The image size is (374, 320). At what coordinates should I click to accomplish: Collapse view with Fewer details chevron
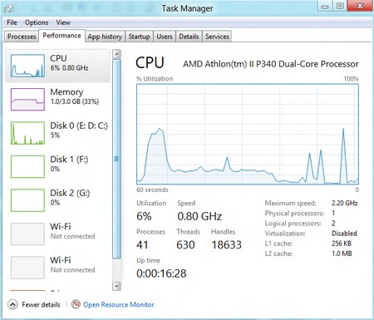point(12,304)
